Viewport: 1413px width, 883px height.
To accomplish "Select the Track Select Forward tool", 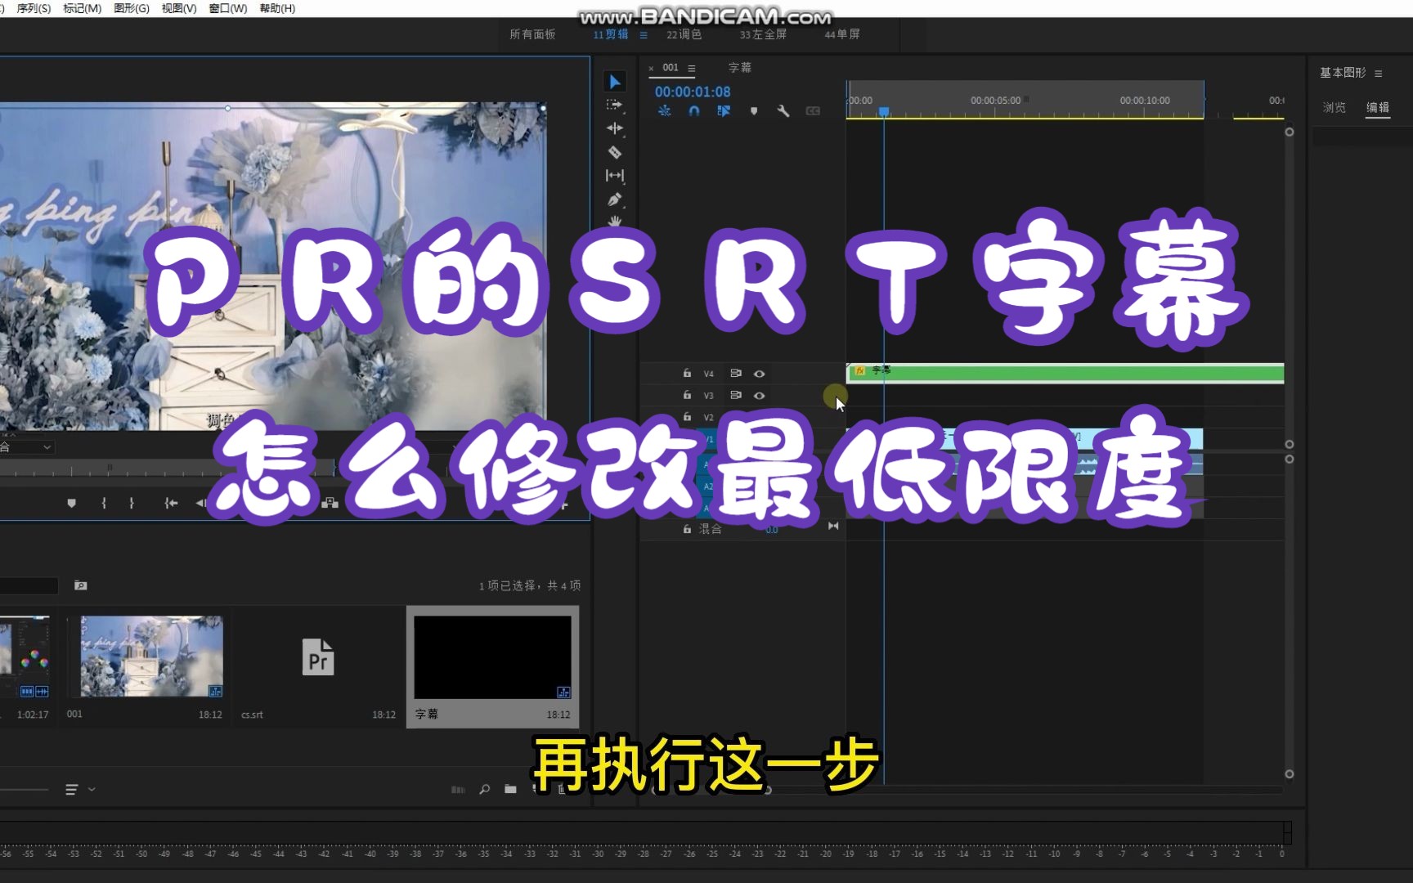I will coord(615,105).
